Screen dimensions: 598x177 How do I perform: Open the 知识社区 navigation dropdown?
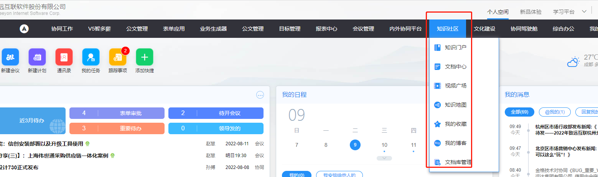click(448, 29)
